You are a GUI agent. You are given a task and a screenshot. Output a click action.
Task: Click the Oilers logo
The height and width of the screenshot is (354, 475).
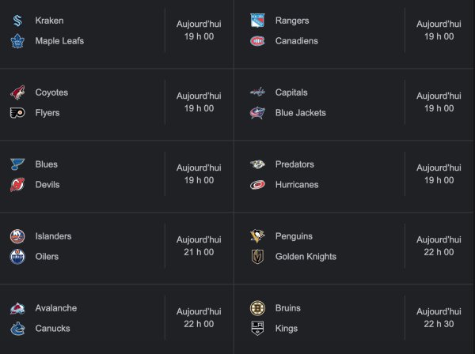(17, 257)
